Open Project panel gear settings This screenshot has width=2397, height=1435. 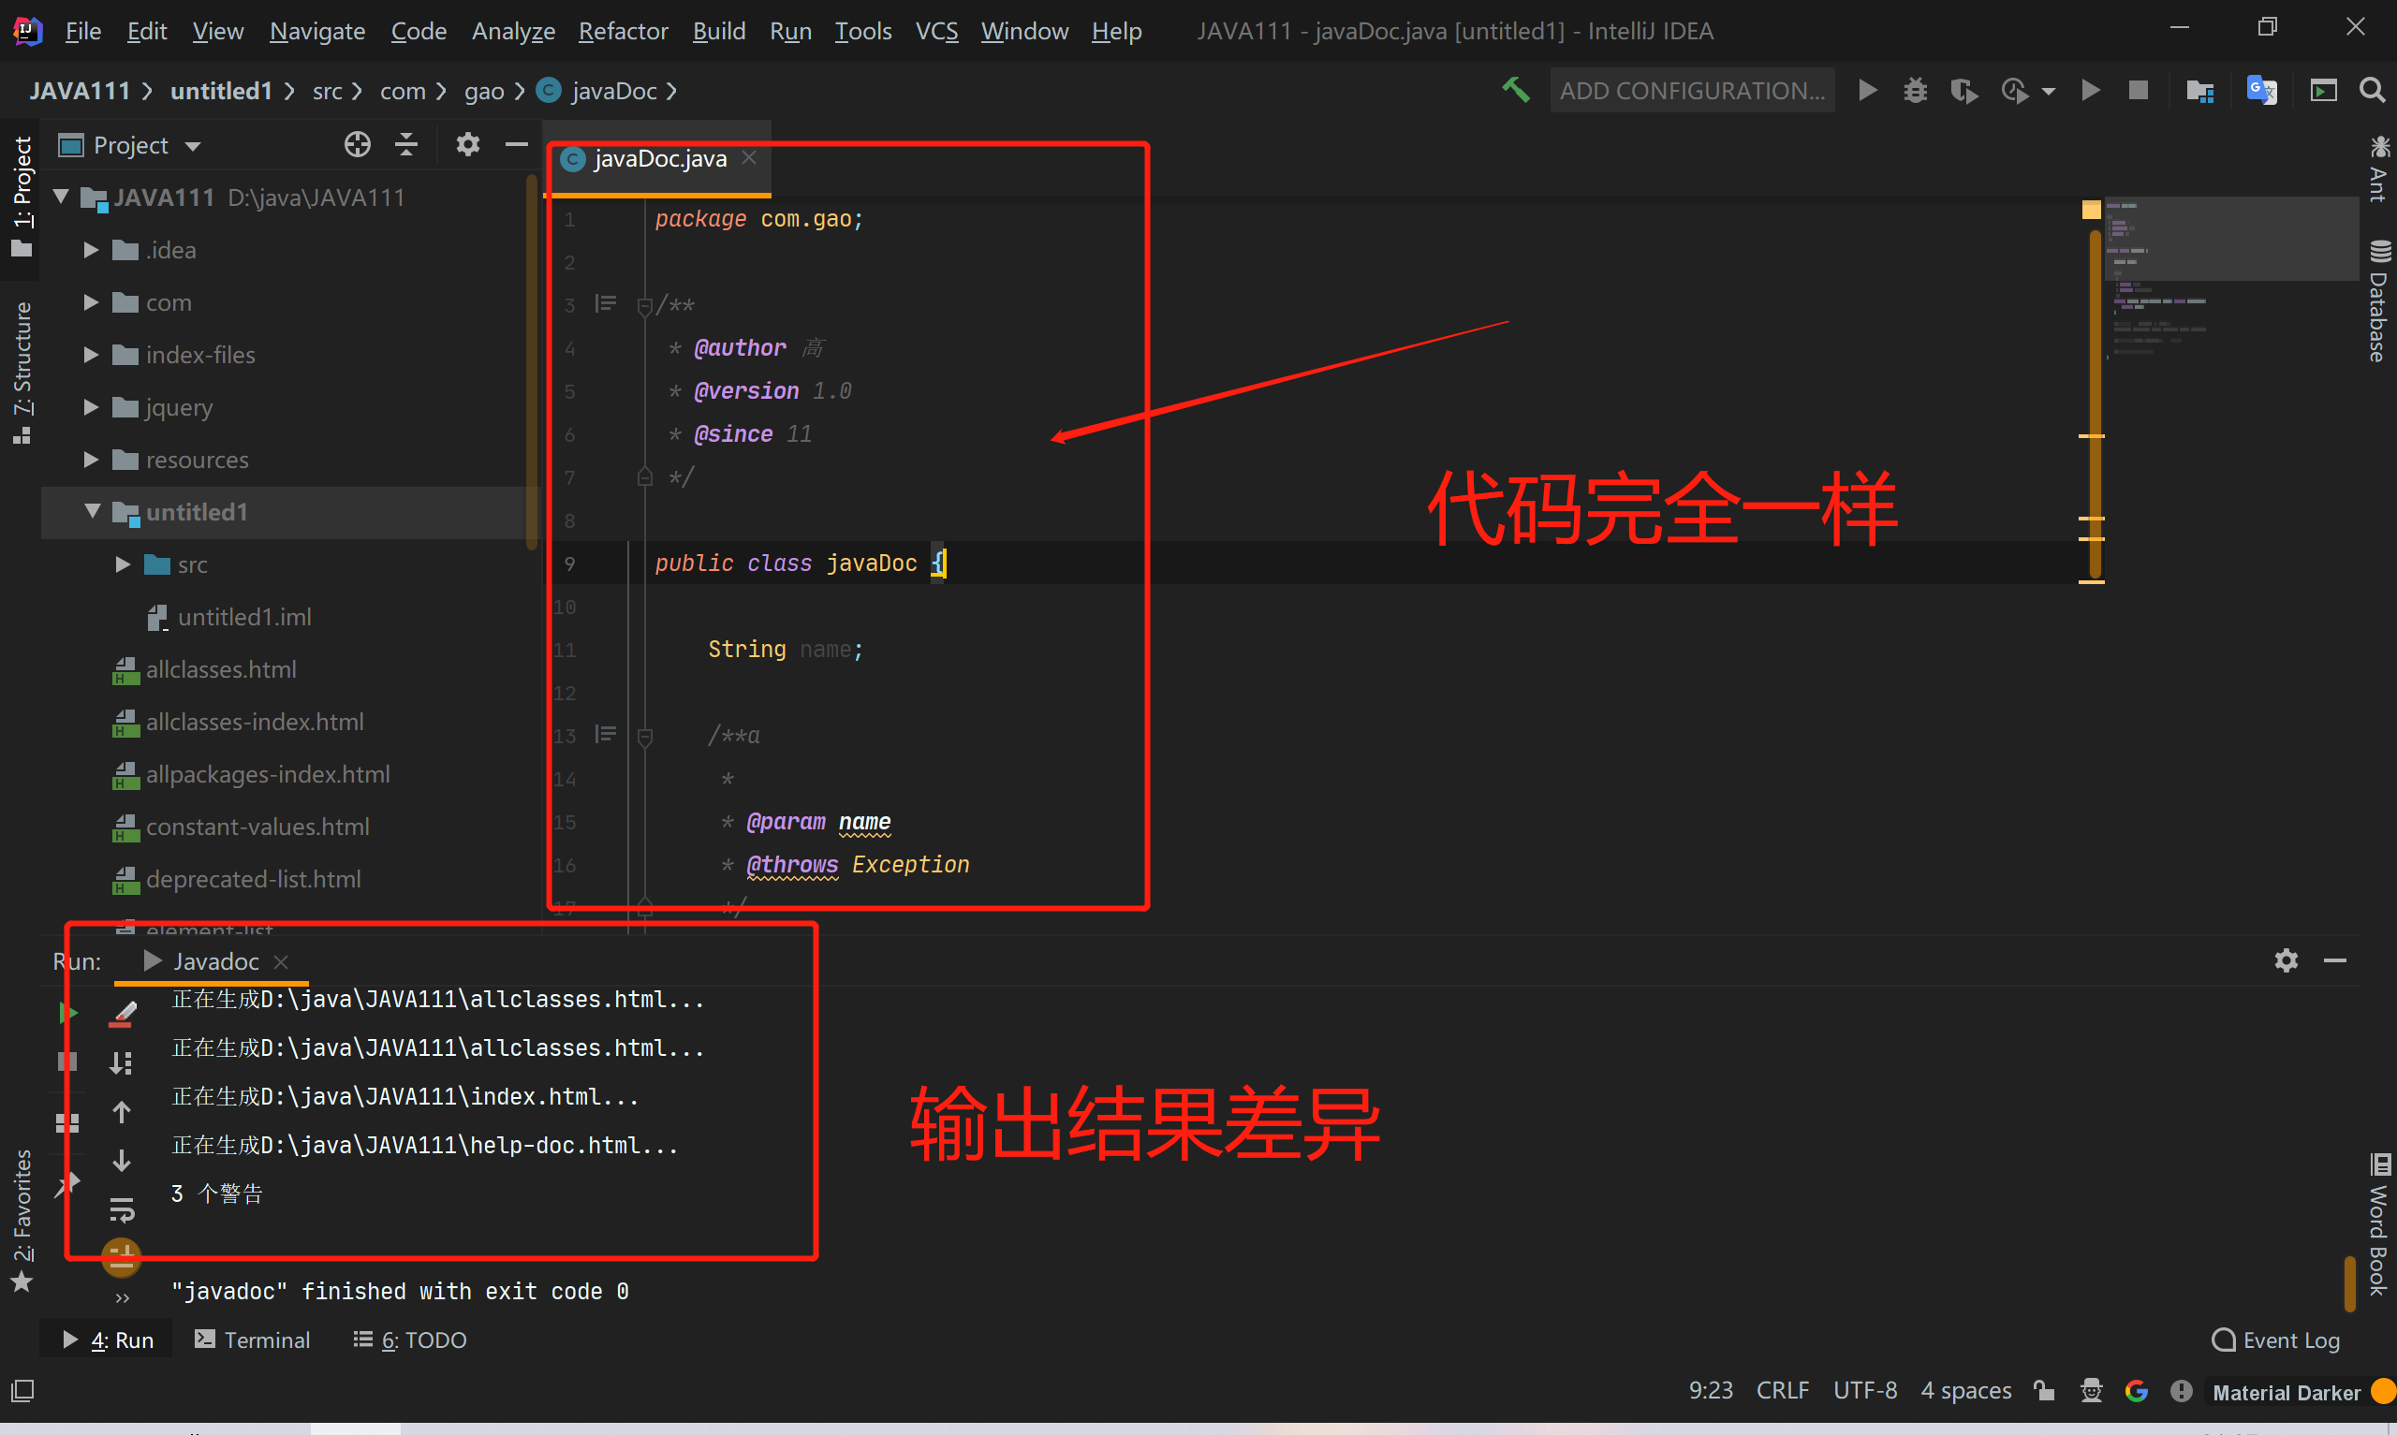(468, 145)
